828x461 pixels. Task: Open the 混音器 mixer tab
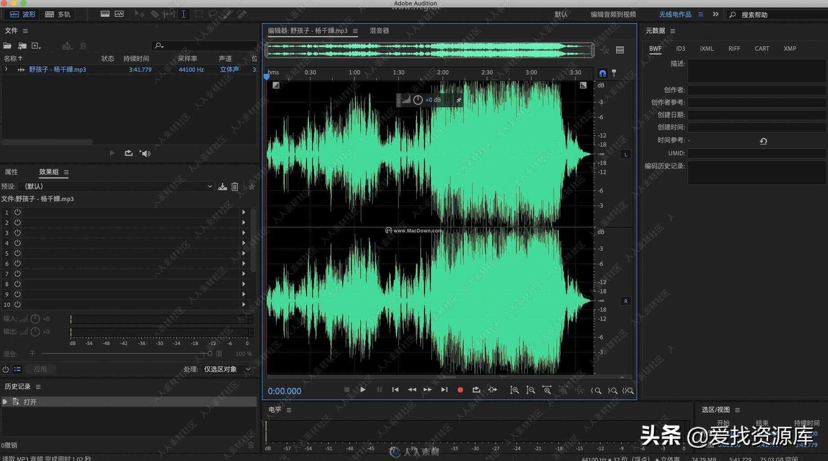pyautogui.click(x=379, y=31)
